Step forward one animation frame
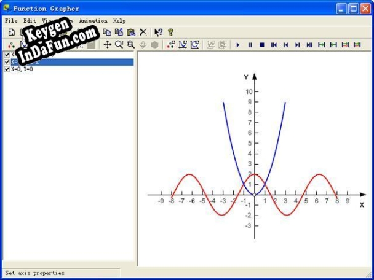Viewport: 374px width, 280px height. (298, 45)
